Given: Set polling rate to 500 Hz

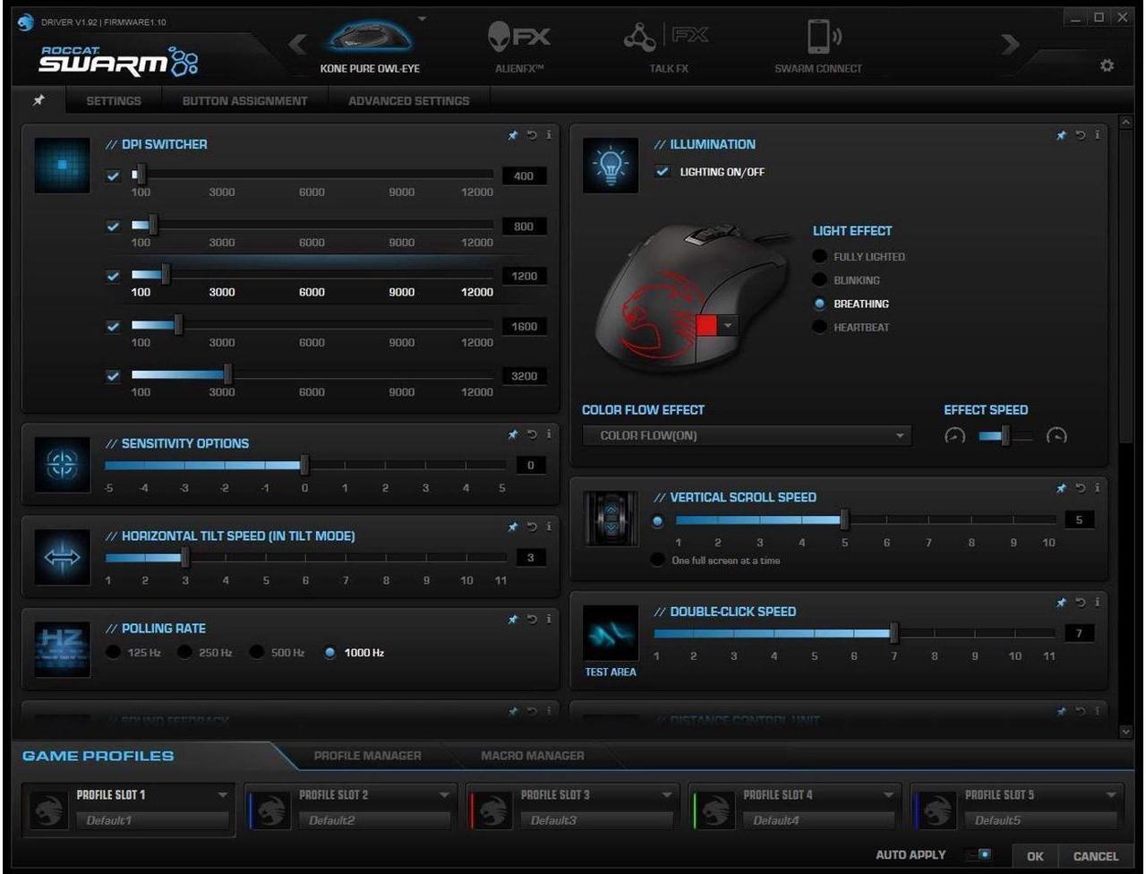Looking at the screenshot, I should pyautogui.click(x=257, y=653).
